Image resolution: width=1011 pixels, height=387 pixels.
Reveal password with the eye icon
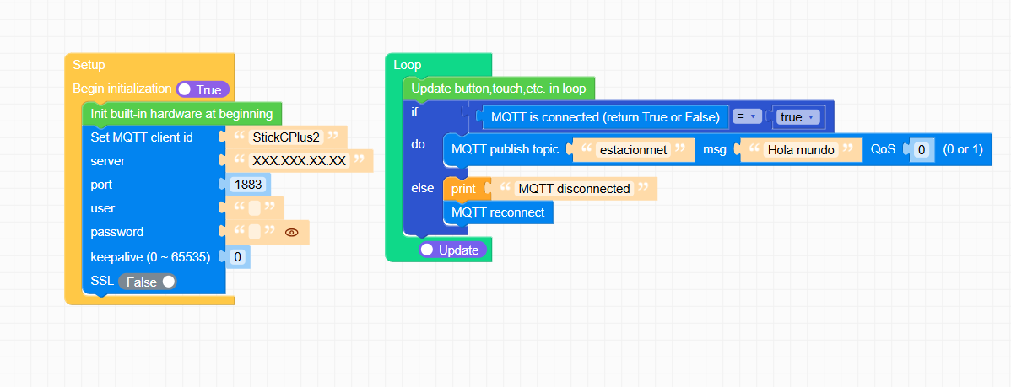point(291,233)
